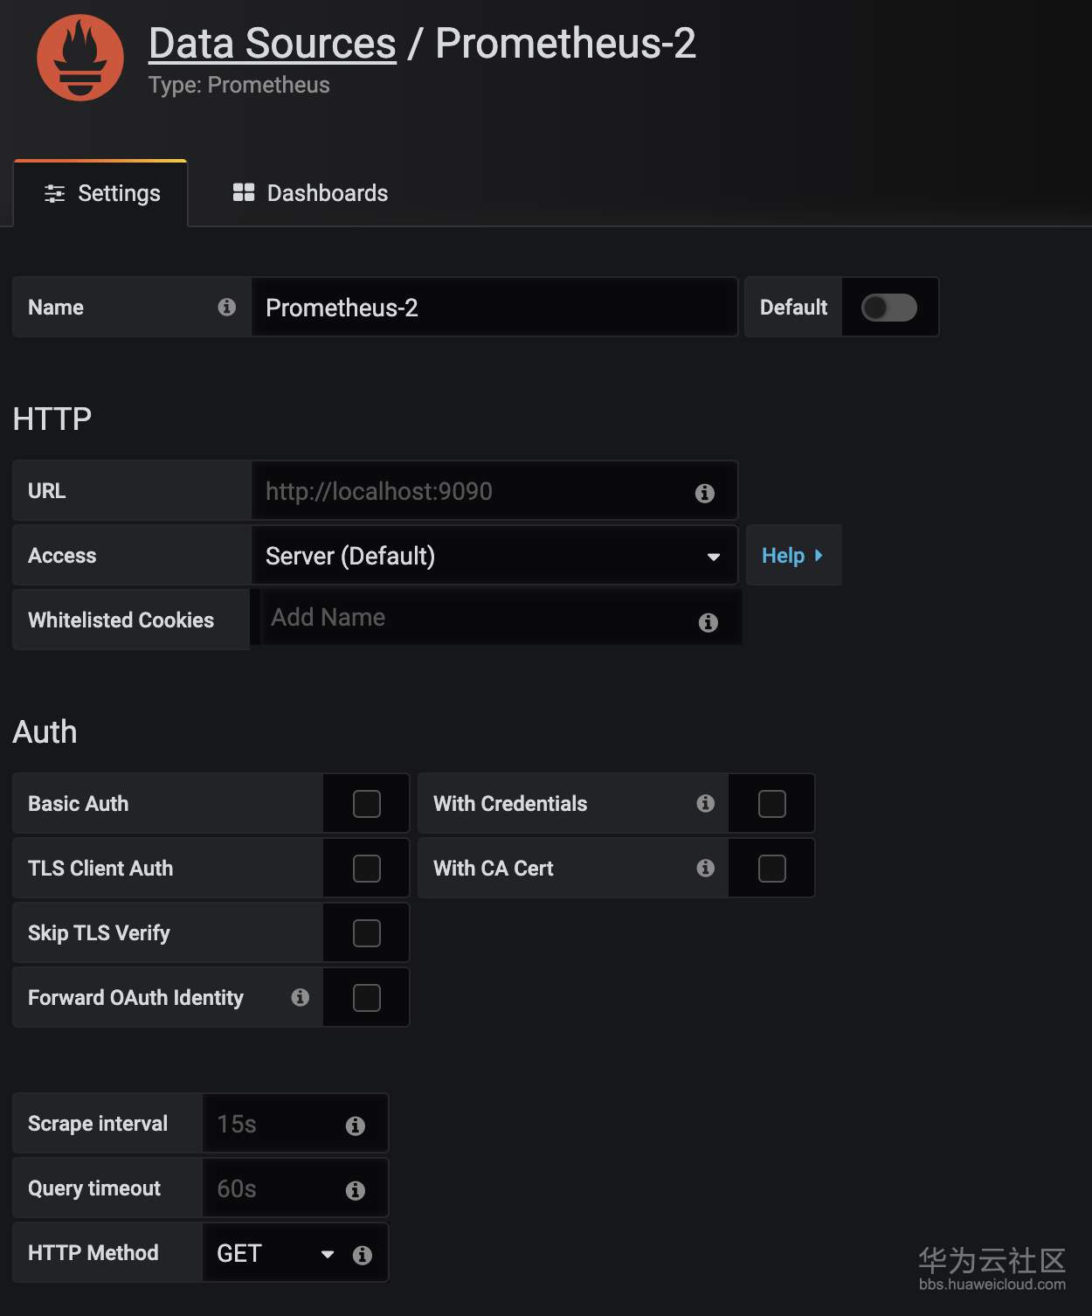Enable the Basic Auth checkbox
1092x1316 pixels.
click(x=366, y=804)
